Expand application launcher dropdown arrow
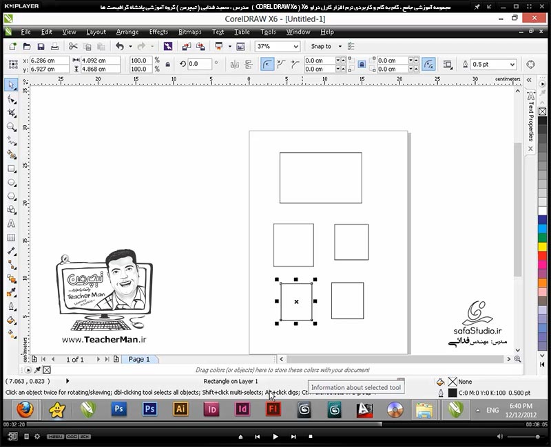551x447 pixels. tap(230, 46)
